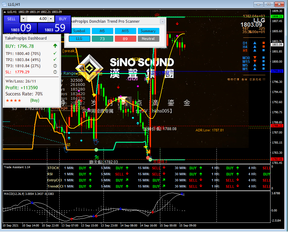Screen dimensions: 288x232
Task: Click the RSI 1 HR BUY up arrow
Action: coord(238,174)
